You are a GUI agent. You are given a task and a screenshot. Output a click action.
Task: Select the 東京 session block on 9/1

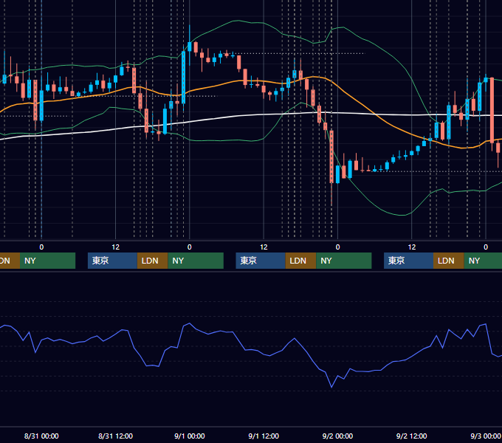click(261, 261)
